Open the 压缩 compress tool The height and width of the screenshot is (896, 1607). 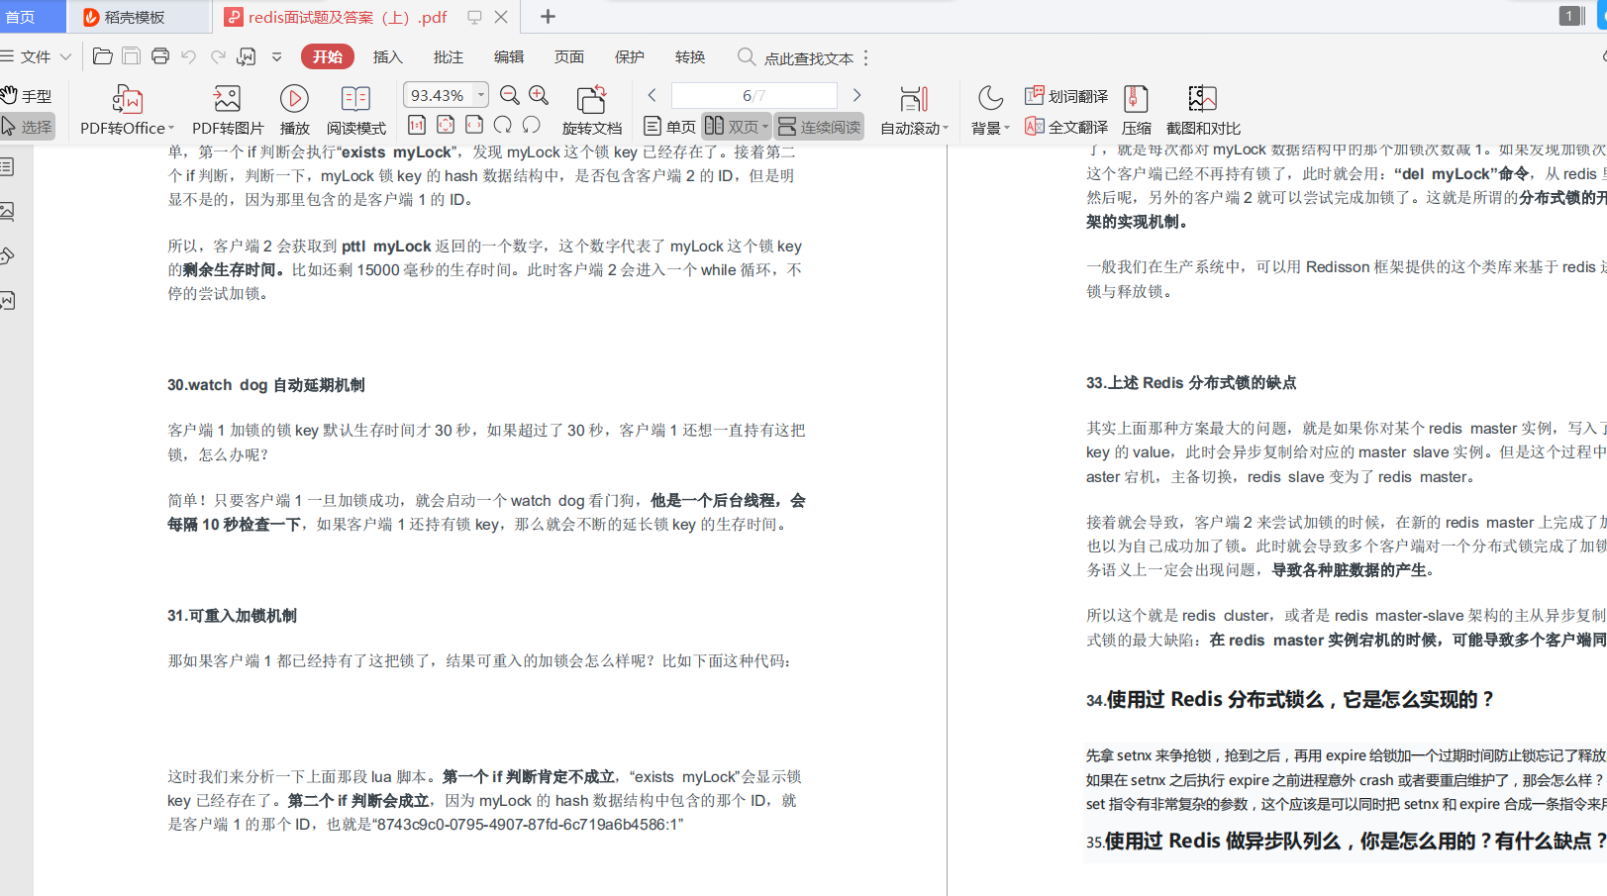(1136, 110)
